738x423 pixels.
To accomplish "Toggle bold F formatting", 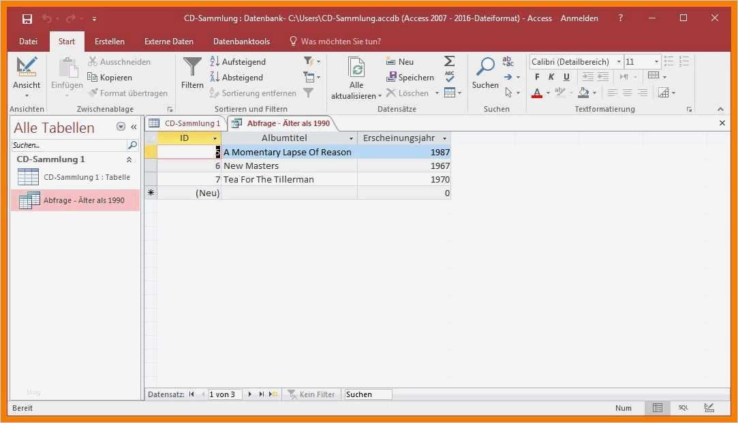I will pos(537,77).
